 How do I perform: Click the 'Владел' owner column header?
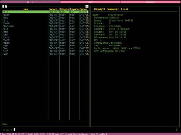(64, 9)
